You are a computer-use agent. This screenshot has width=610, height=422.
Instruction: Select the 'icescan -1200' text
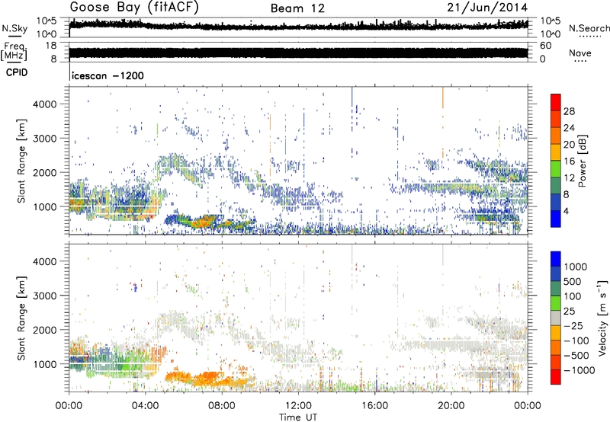(x=108, y=75)
